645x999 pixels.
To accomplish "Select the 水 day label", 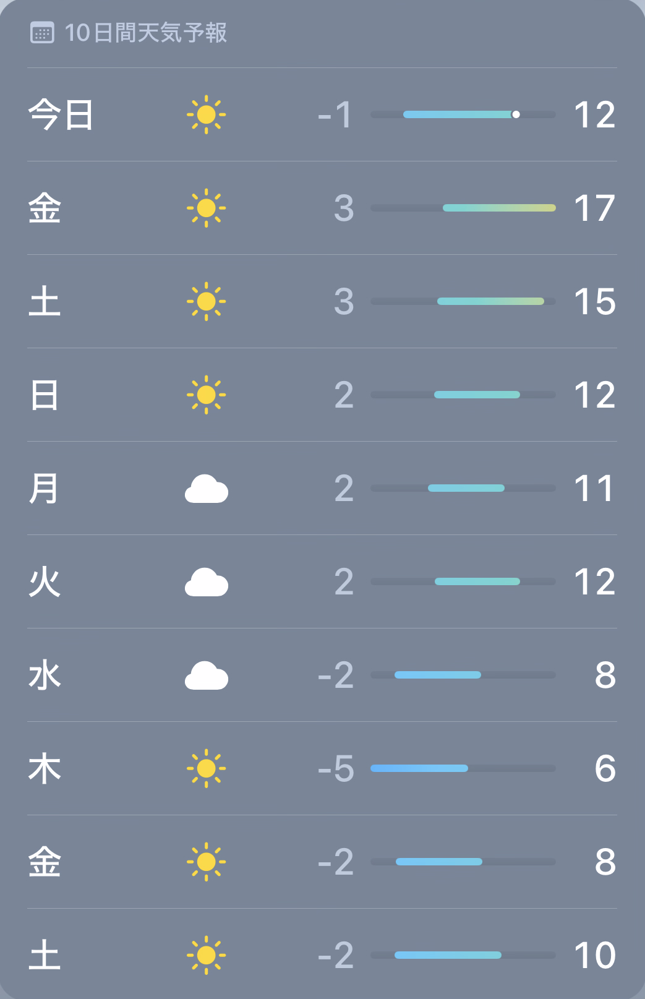I will (x=45, y=675).
